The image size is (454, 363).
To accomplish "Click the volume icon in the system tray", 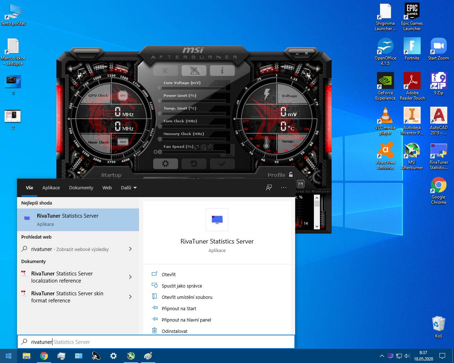I will [x=407, y=356].
